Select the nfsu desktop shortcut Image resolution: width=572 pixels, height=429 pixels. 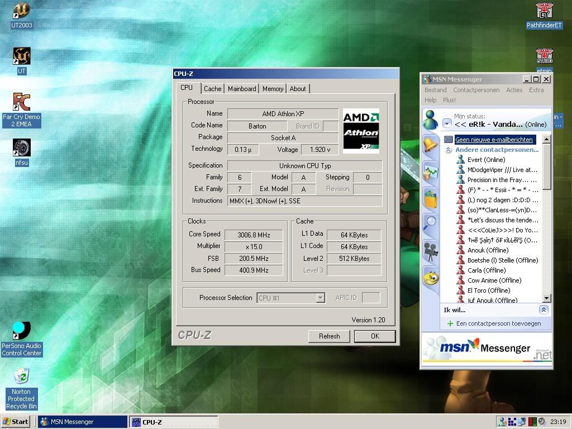(22, 152)
